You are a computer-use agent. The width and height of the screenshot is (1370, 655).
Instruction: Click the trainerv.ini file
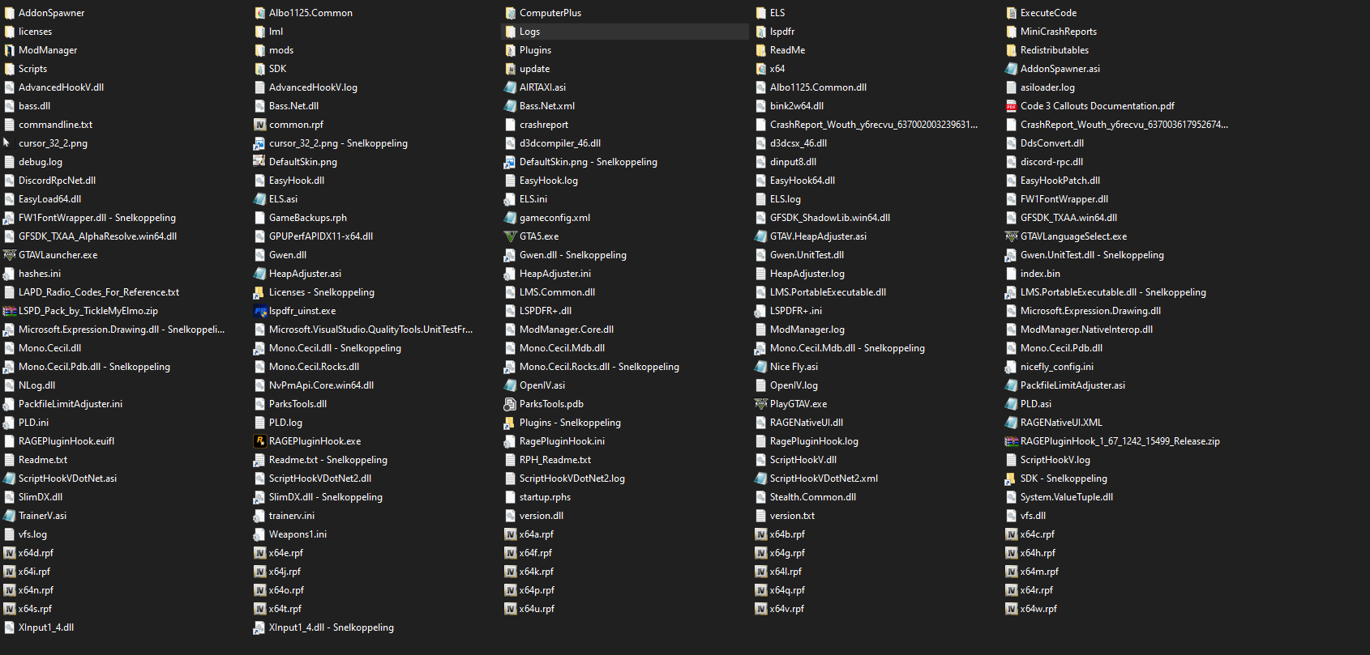pyautogui.click(x=285, y=516)
